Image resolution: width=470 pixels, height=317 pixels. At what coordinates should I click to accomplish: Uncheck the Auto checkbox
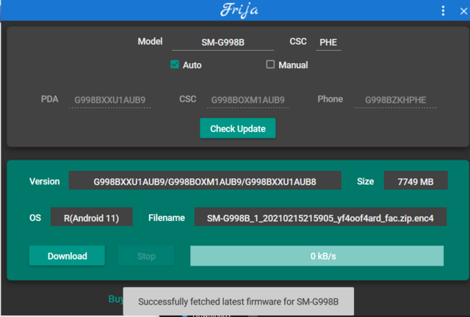(175, 65)
